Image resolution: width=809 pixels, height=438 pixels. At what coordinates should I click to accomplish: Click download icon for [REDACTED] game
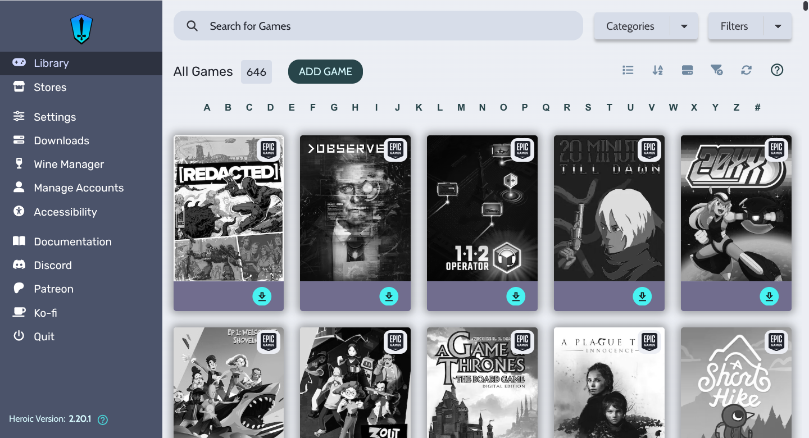tap(262, 296)
